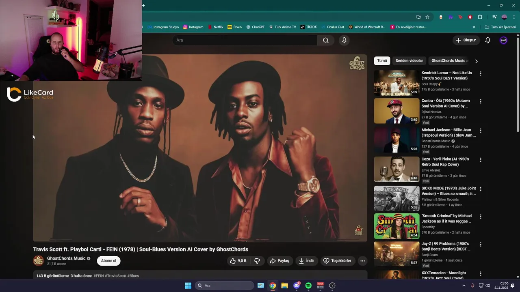Open the Instagram bookmark
Image resolution: width=520 pixels, height=292 pixels.
coord(193,27)
